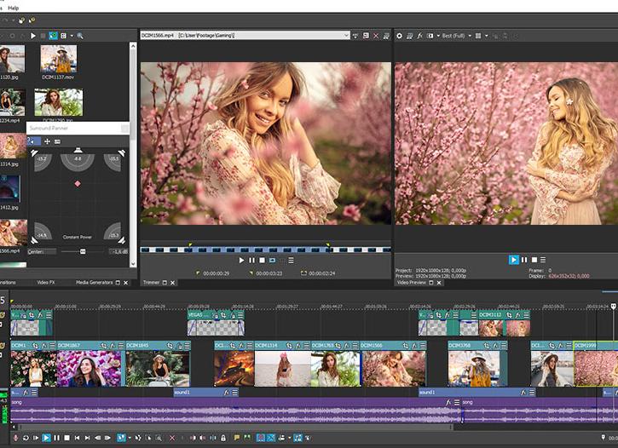The image size is (618, 448).
Task: Click the record microphone icon in timeline transport
Action: [x=15, y=438]
